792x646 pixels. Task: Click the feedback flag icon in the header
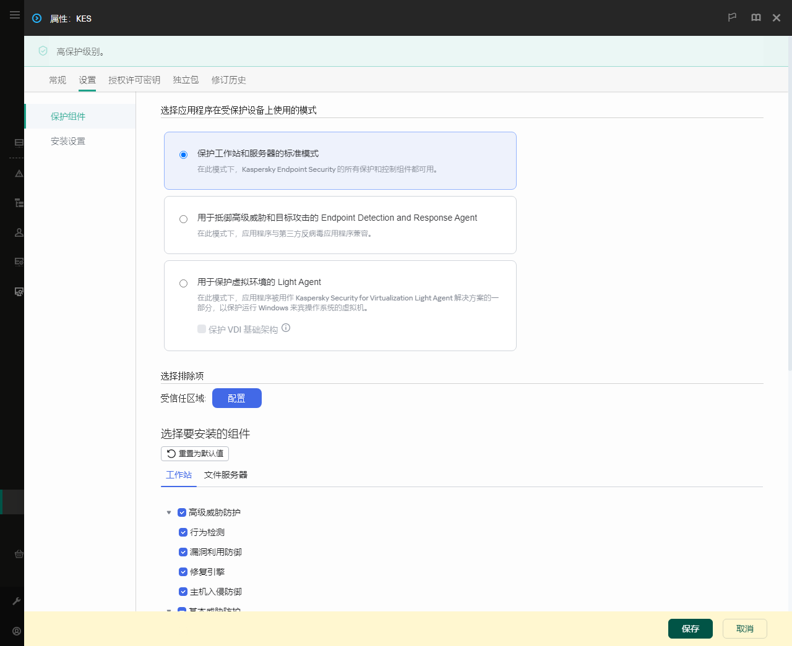[x=732, y=17]
